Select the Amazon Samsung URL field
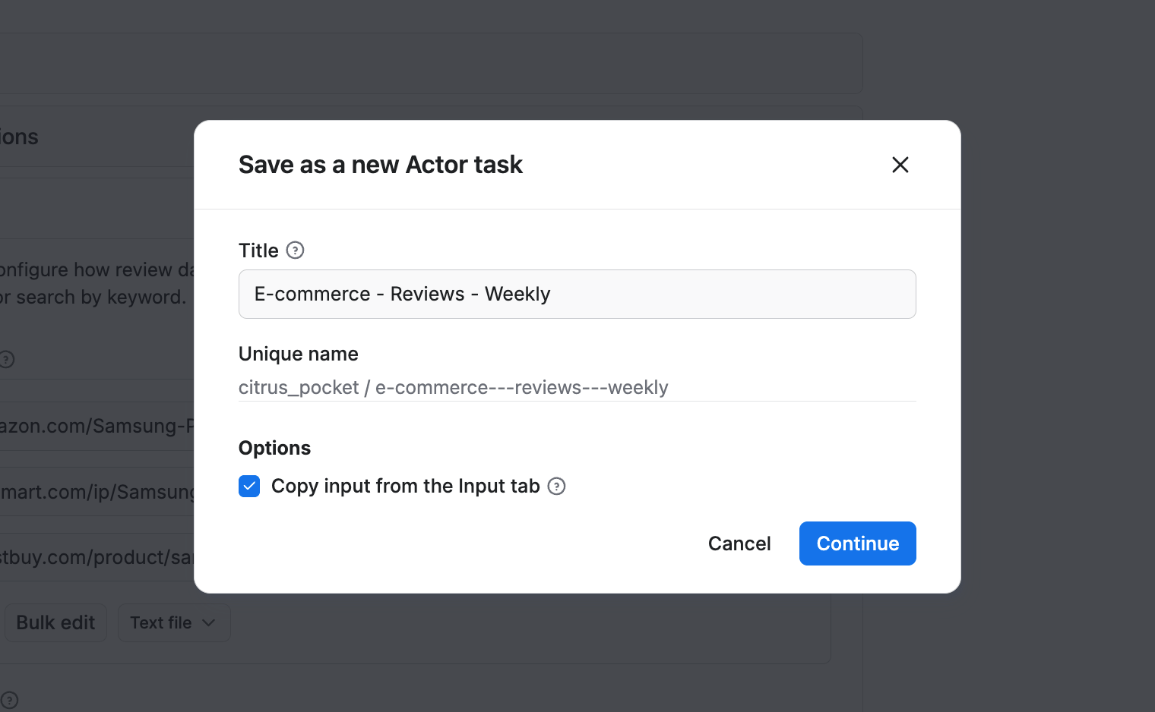The image size is (1155, 712). tap(97, 426)
